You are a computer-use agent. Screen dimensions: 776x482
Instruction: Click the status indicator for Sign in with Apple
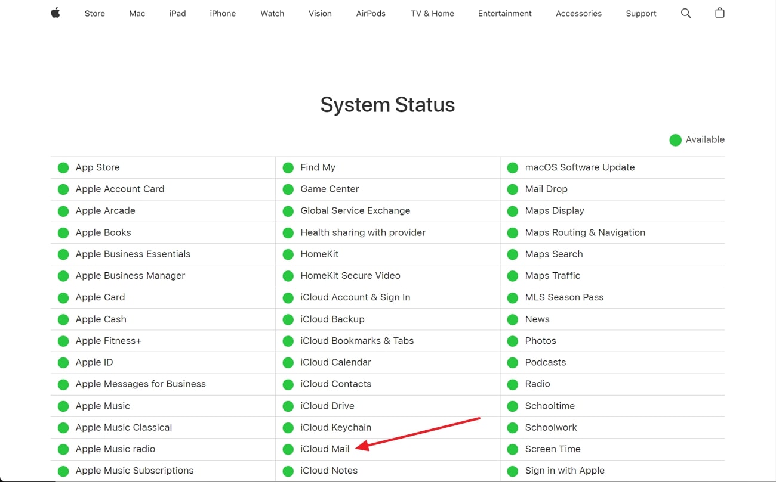point(512,470)
